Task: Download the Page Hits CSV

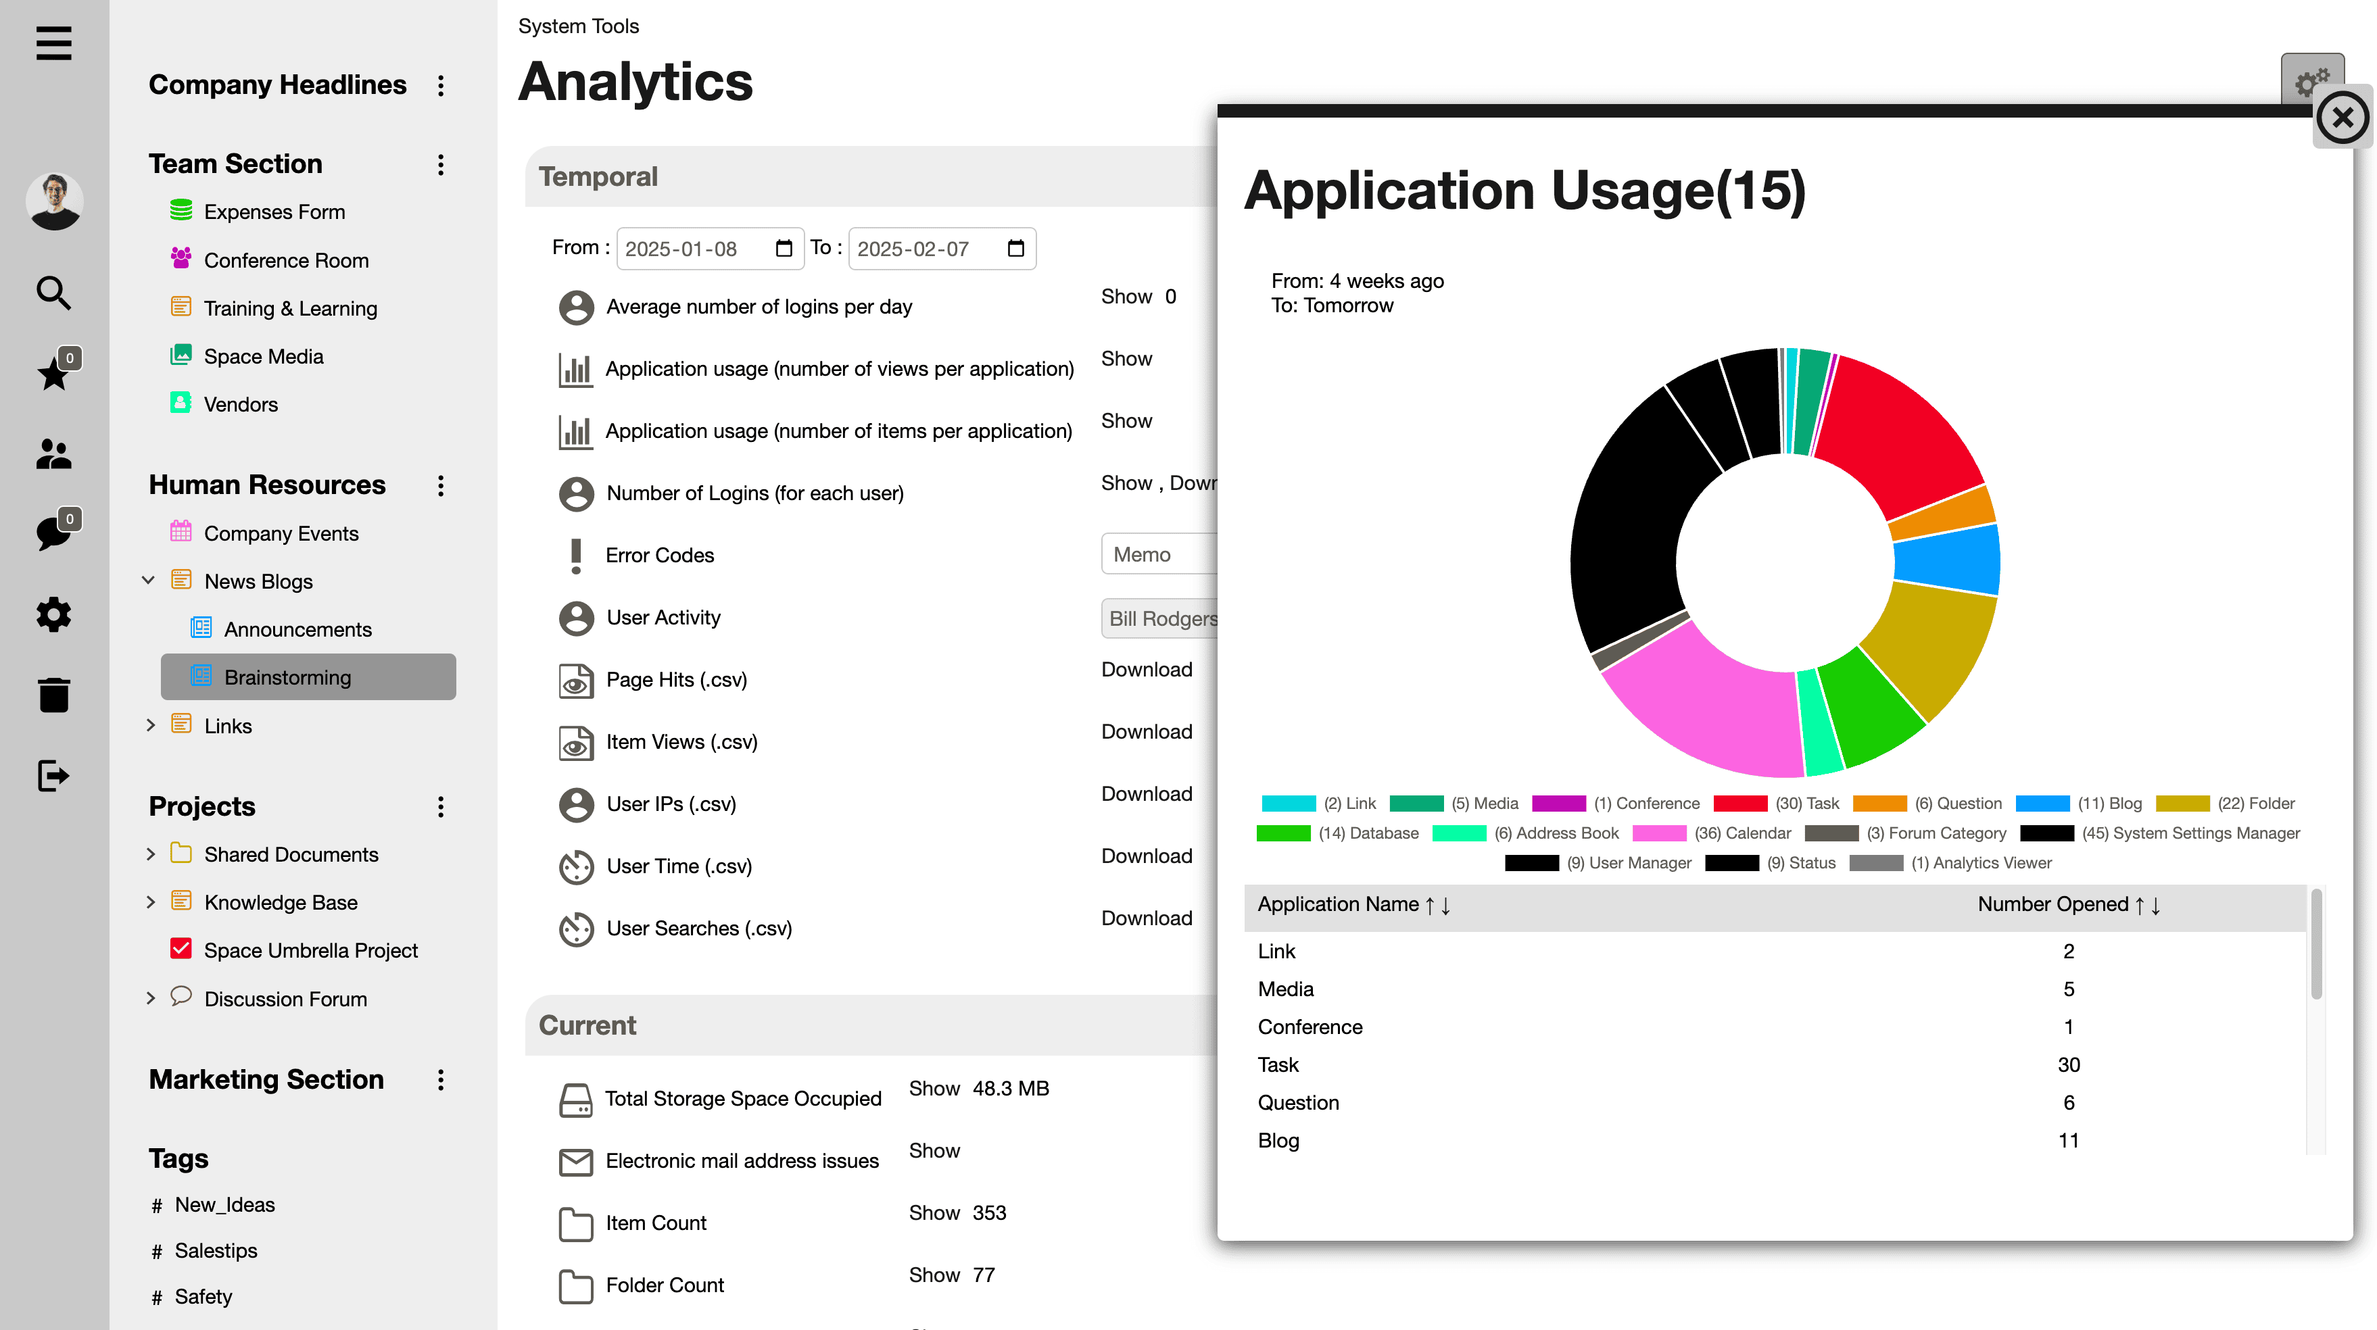Action: (1147, 668)
